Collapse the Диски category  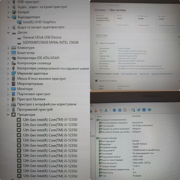click(x=8, y=32)
